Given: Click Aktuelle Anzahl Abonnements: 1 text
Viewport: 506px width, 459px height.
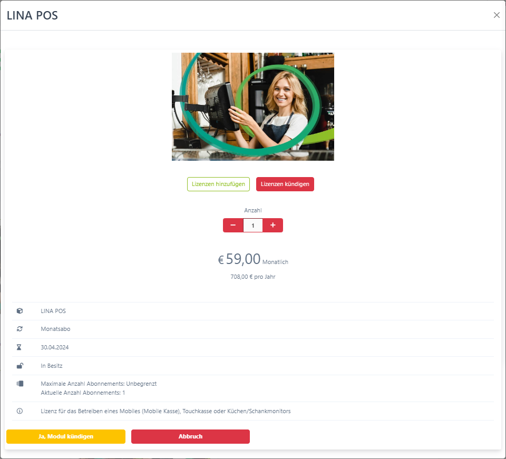Looking at the screenshot, I should pos(83,393).
